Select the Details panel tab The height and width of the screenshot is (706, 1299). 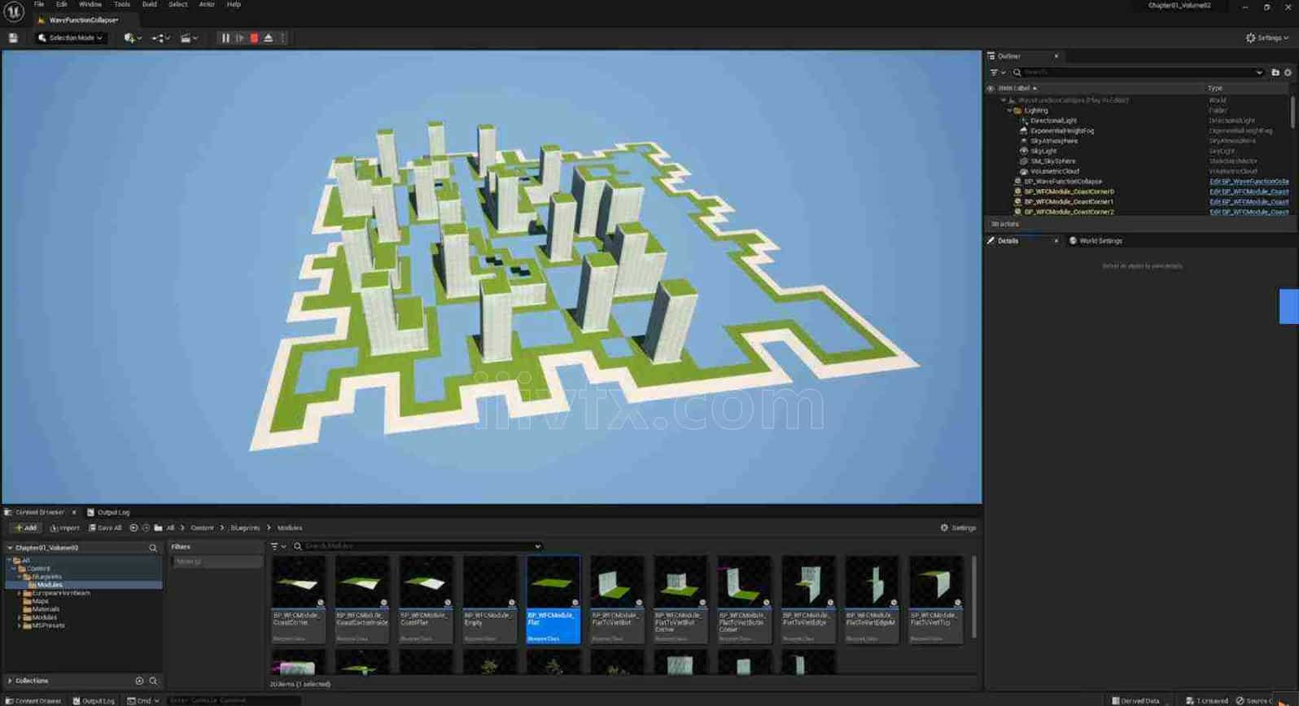click(x=1008, y=241)
